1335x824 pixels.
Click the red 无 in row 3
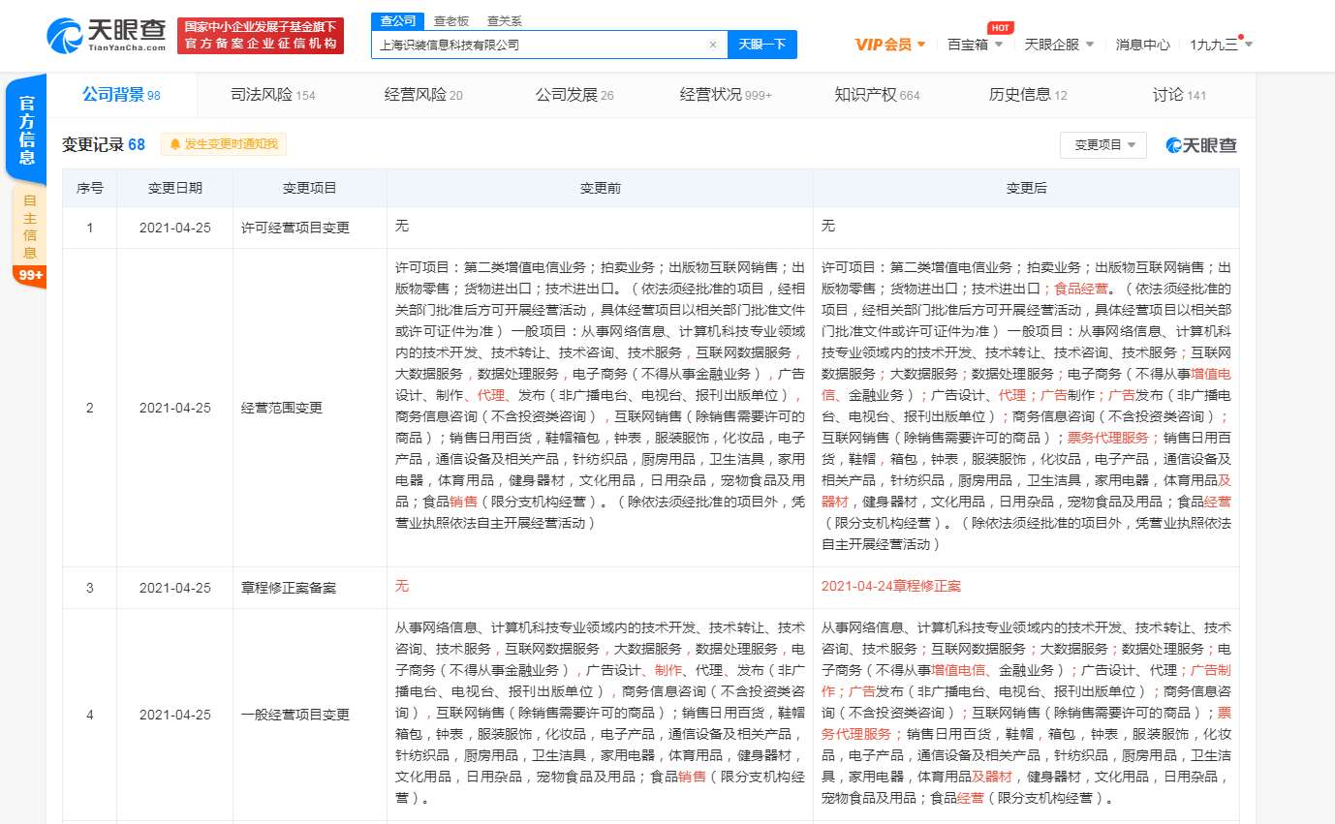pos(402,587)
